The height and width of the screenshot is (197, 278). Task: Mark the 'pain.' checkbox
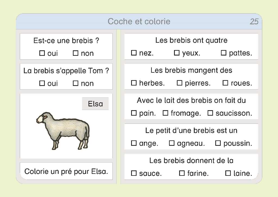click(x=134, y=113)
